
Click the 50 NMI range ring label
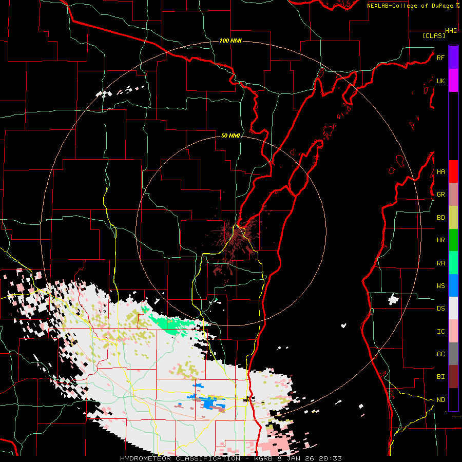[x=230, y=136]
